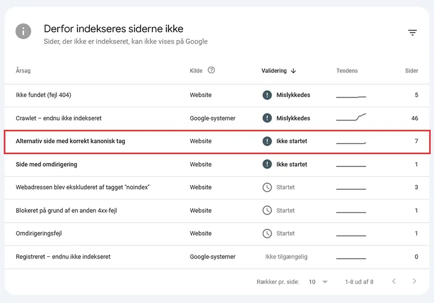Open the help icon next to Kilde
The height and width of the screenshot is (303, 434).
[211, 70]
